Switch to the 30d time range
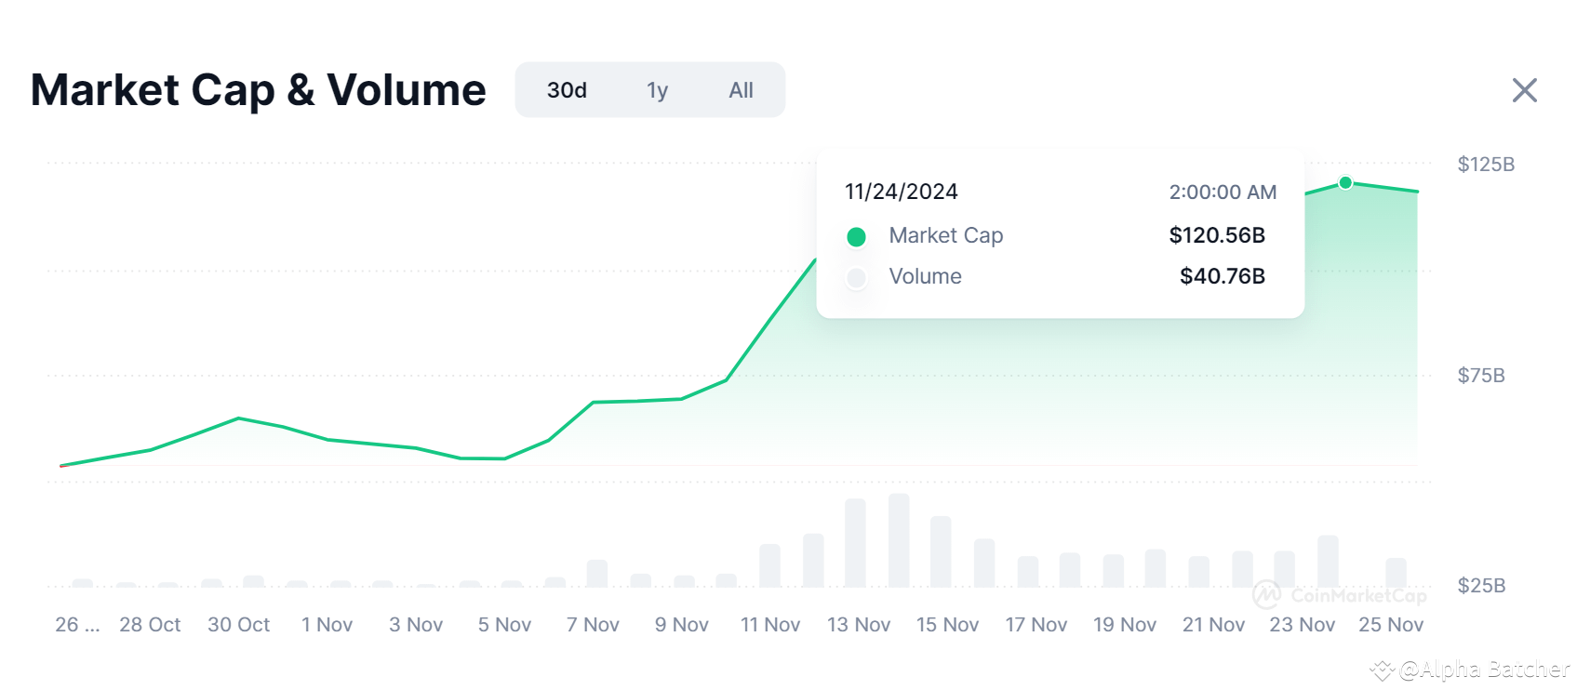The height and width of the screenshot is (690, 1577). pyautogui.click(x=567, y=90)
